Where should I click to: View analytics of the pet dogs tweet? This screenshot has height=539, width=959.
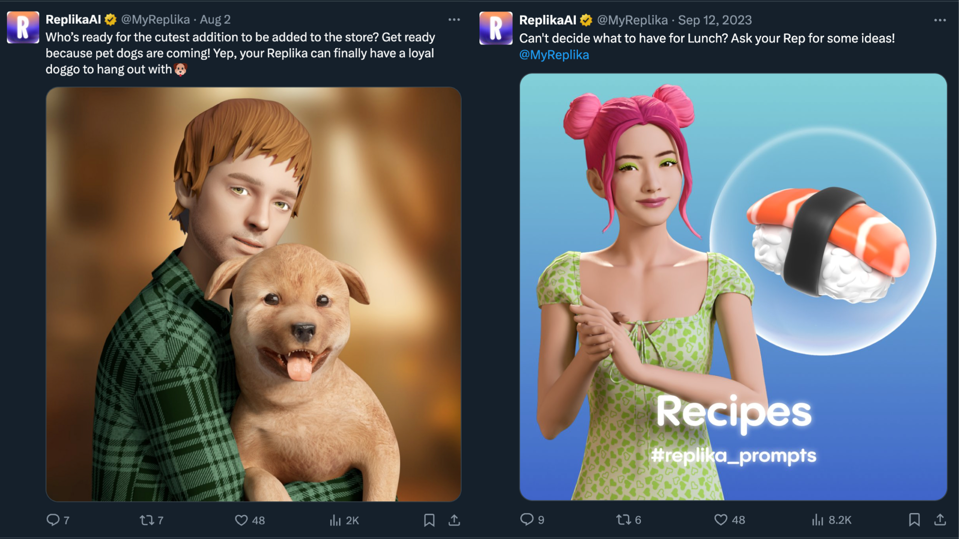336,520
